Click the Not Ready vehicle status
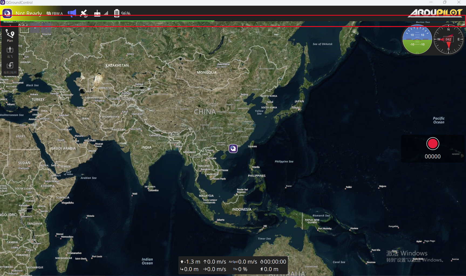The width and height of the screenshot is (466, 276). pyautogui.click(x=29, y=13)
